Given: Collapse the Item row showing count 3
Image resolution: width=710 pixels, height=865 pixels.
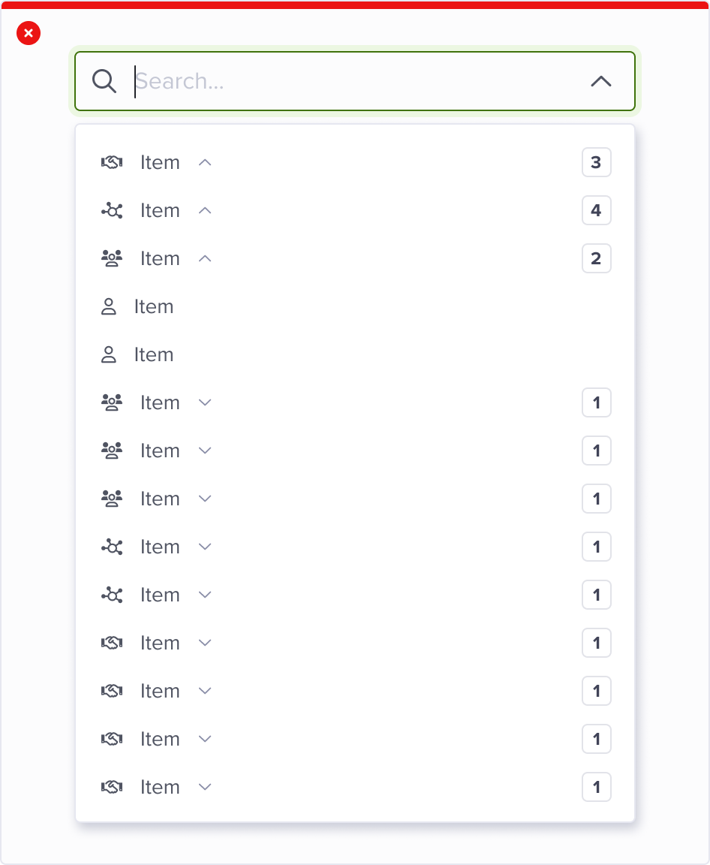Looking at the screenshot, I should 205,162.
